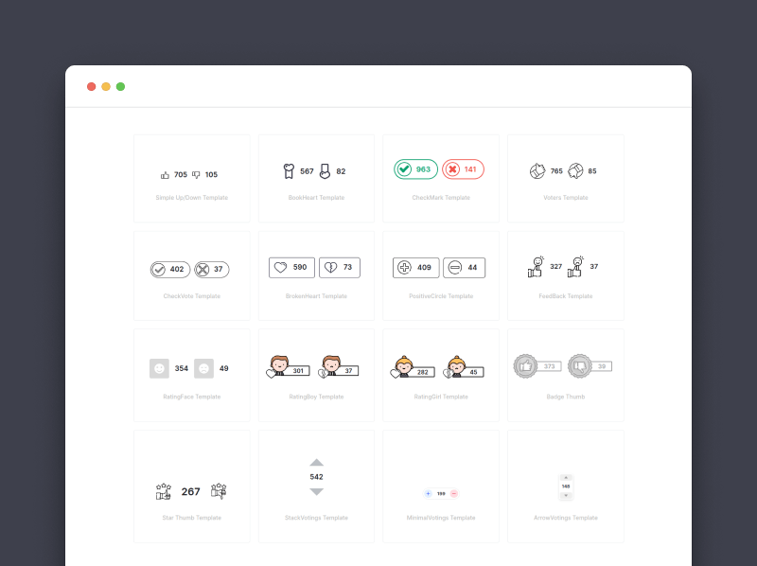Click the thumbs-up badge showing 373
Image resolution: width=757 pixels, height=566 pixels.
(537, 366)
